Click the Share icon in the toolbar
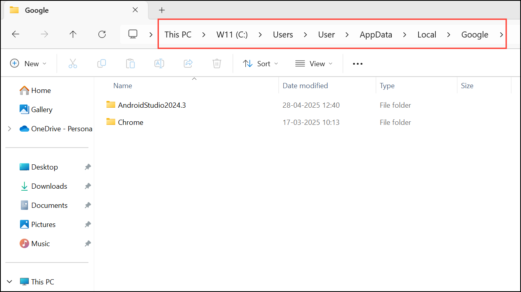 pyautogui.click(x=188, y=63)
